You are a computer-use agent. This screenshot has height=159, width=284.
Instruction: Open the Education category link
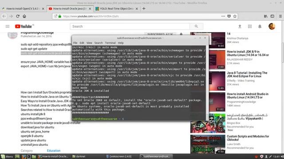point(54,151)
